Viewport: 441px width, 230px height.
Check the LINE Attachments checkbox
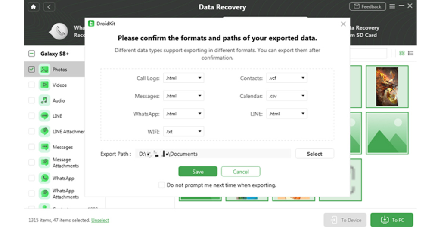(31, 131)
